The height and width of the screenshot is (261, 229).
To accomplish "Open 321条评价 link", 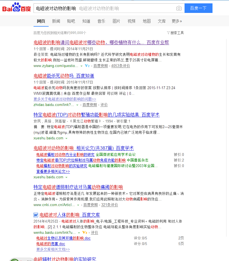I will pyautogui.click(x=110, y=205).
